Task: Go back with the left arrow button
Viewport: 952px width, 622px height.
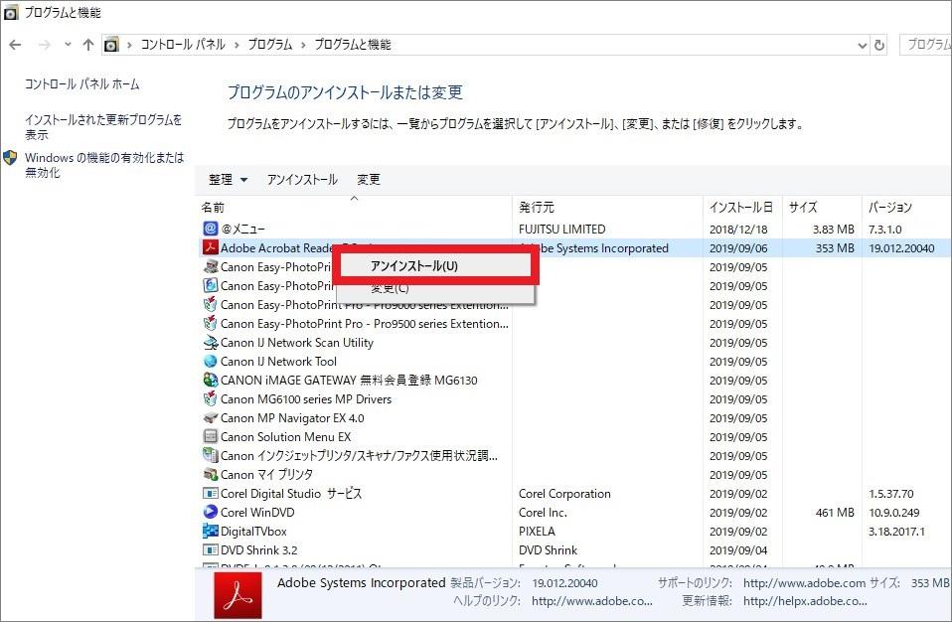Action: coord(15,45)
